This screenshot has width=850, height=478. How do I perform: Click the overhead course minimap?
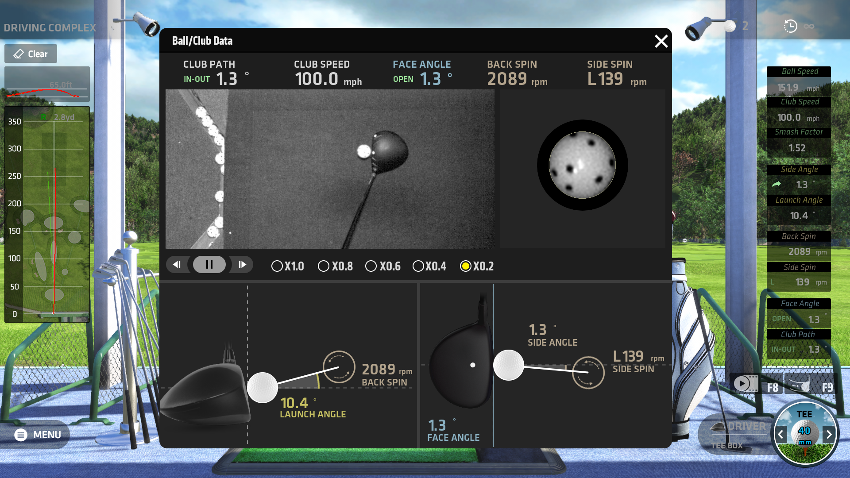[x=47, y=214]
